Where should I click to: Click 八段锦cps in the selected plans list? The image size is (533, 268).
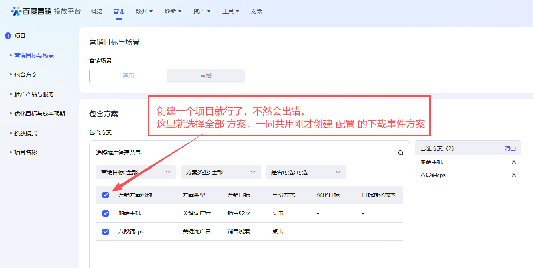pyautogui.click(x=433, y=175)
